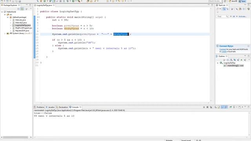Toggle Categorized presentation in Task List
Viewport: 251px width, 141px height.
224,9
